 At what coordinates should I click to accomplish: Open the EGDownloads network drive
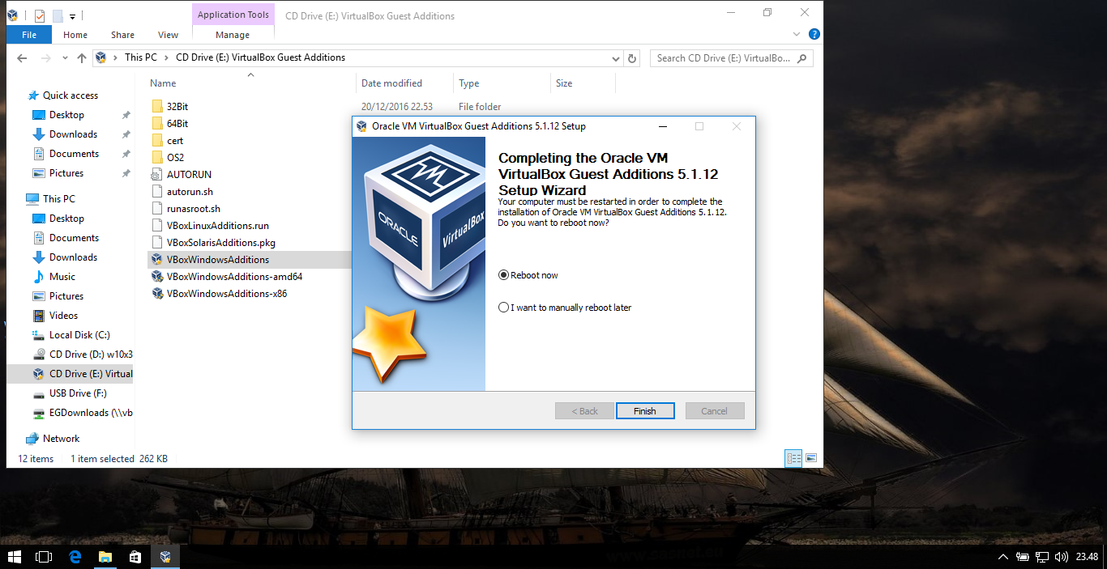coord(91,413)
